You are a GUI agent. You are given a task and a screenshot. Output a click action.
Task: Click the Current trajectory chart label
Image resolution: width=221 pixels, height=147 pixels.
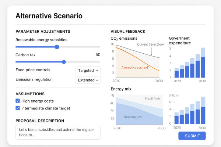click(150, 44)
